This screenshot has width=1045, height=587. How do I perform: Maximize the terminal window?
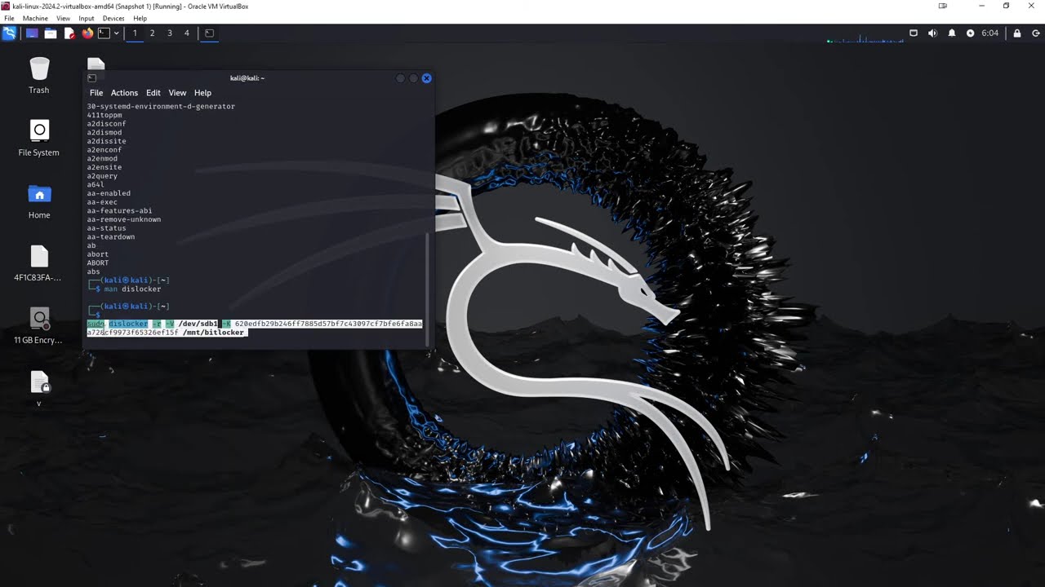pos(413,78)
